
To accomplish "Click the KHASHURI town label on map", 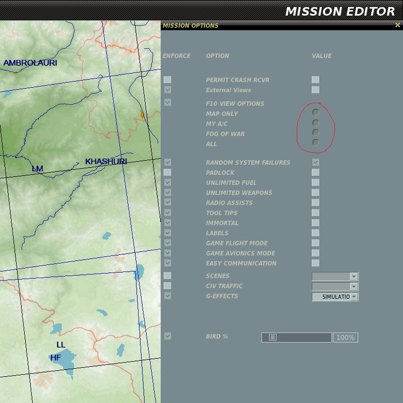I will 106,161.
